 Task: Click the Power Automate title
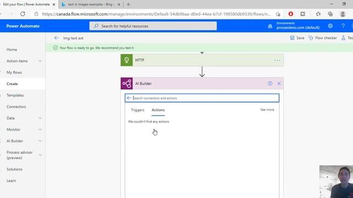click(23, 26)
